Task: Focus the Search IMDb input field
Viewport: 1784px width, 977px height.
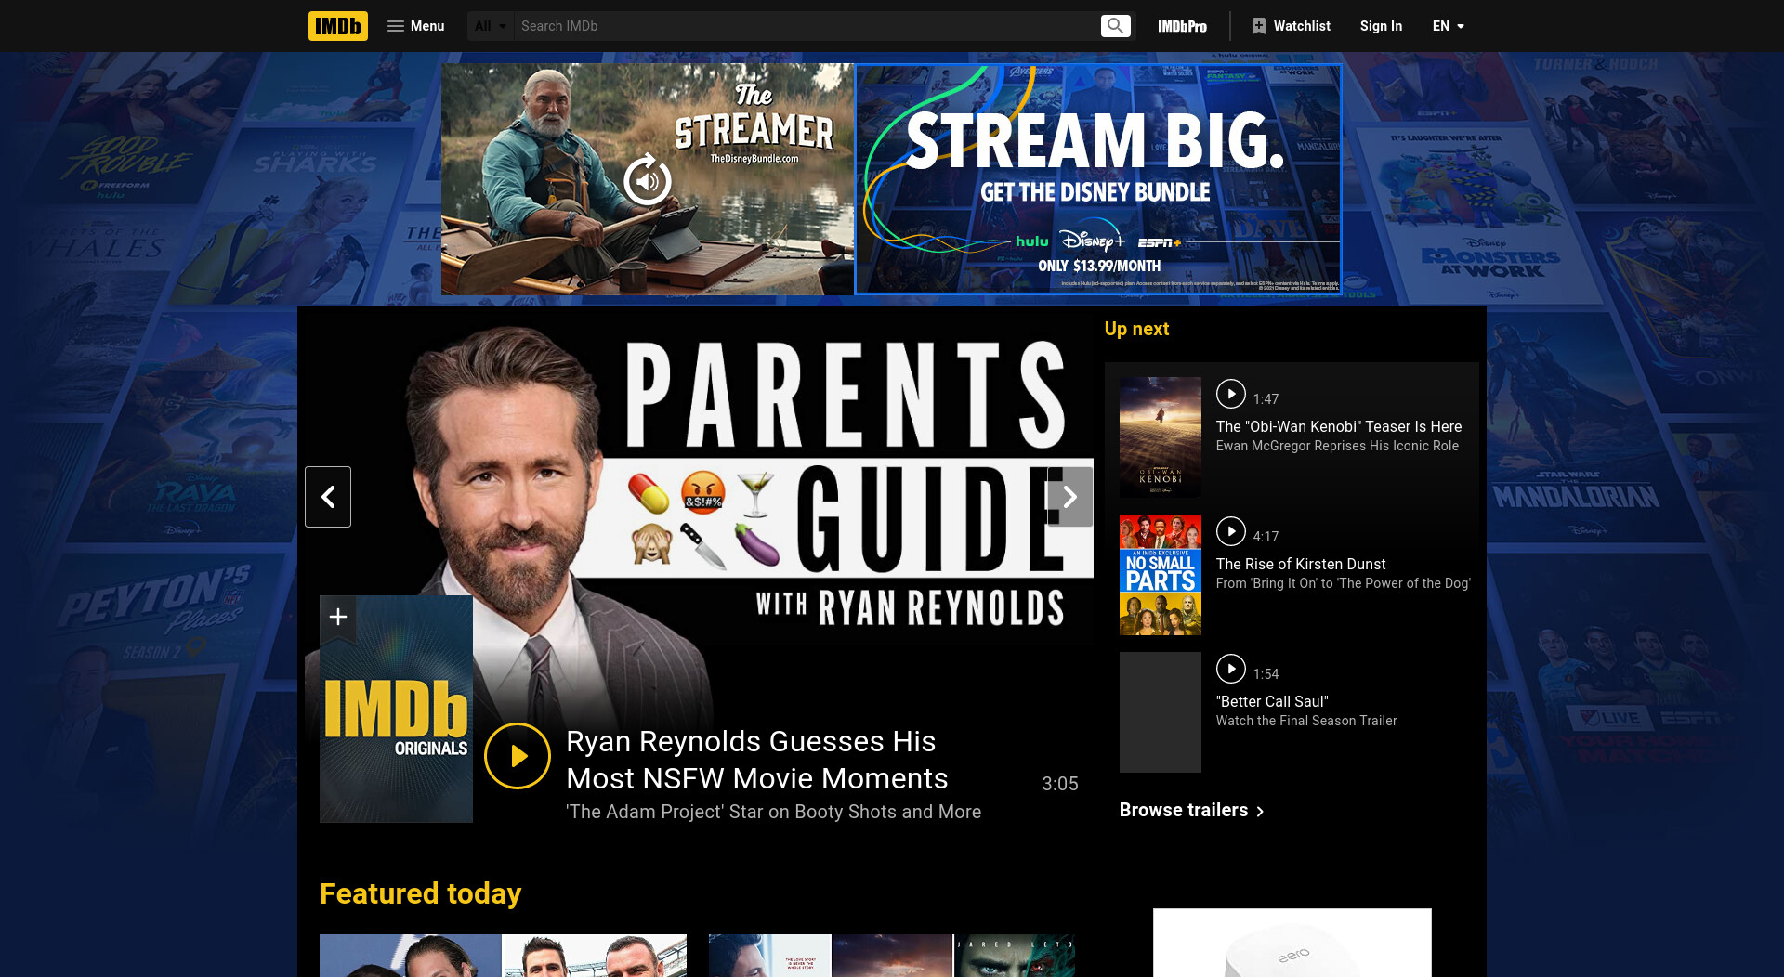Action: coord(807,26)
